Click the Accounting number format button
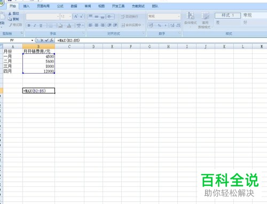This screenshot has height=204, width=267. click(x=151, y=26)
